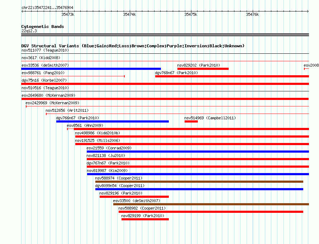Select variant nsv511077 (Teague2010)
The width and height of the screenshot is (319, 244).
coord(45,50)
